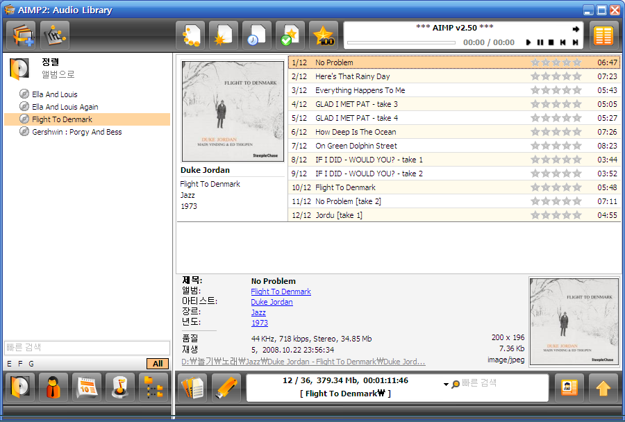
Task: Select track GLAD I MET PAT - take 4
Action: tap(454, 118)
